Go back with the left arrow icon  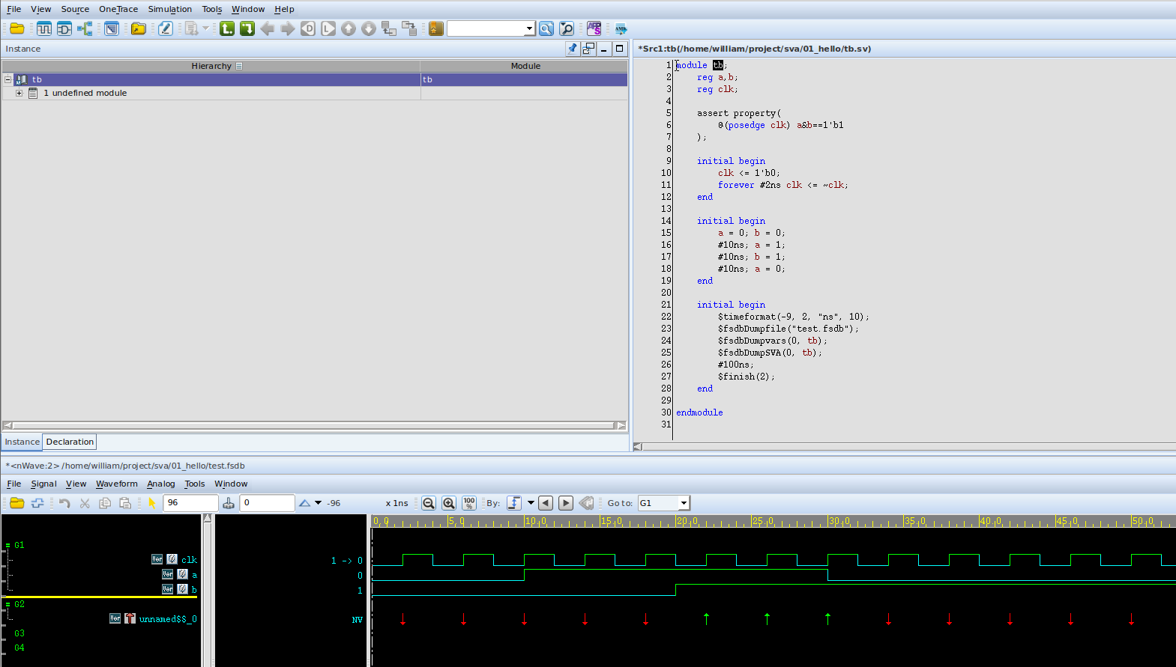(268, 28)
